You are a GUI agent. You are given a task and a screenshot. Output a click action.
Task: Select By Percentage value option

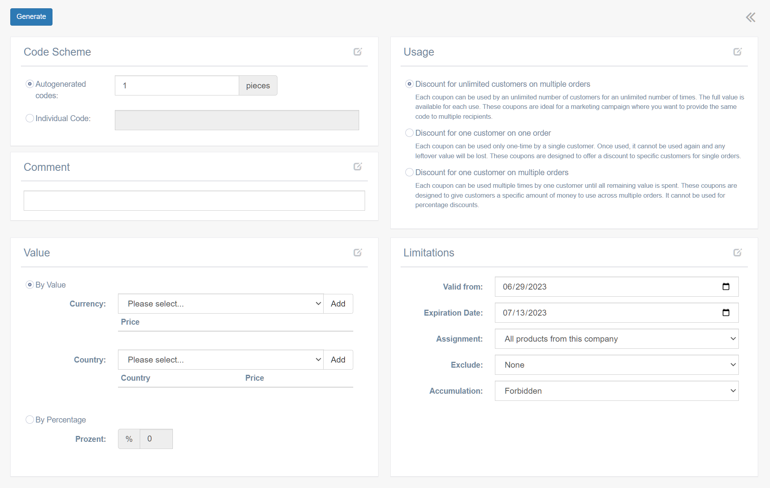(30, 420)
